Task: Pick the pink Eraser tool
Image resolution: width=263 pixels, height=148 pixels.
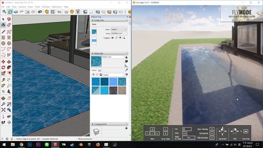Action: (x=9, y=25)
